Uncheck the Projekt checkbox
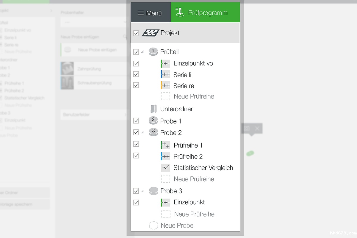 point(136,33)
